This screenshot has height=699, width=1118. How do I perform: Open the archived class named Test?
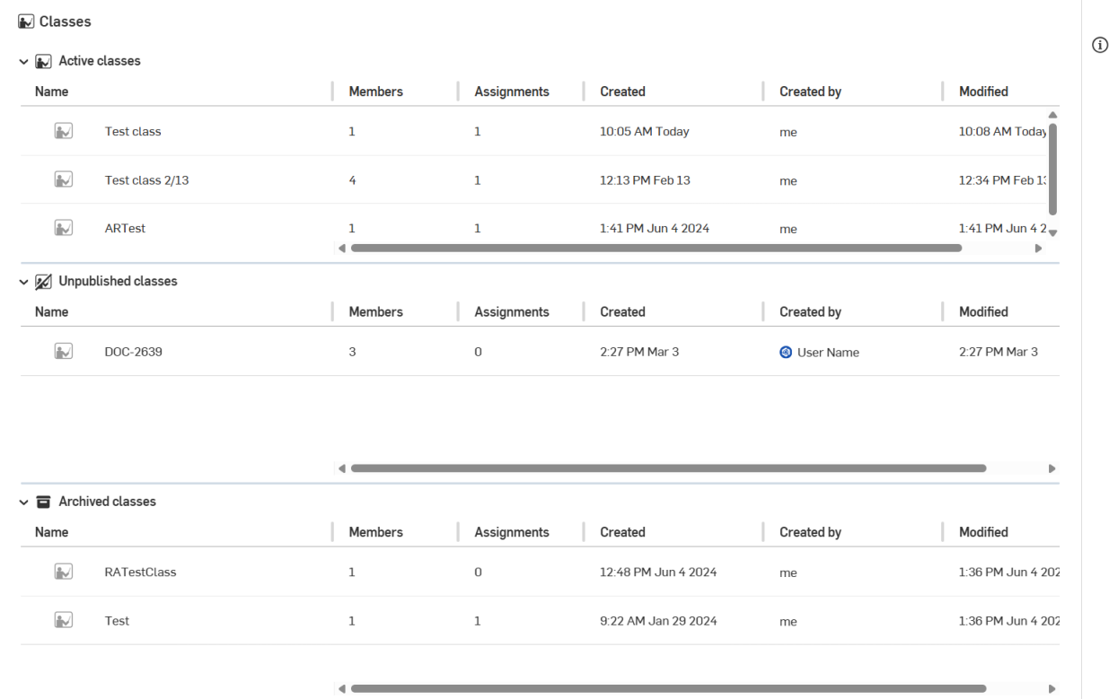tap(117, 621)
